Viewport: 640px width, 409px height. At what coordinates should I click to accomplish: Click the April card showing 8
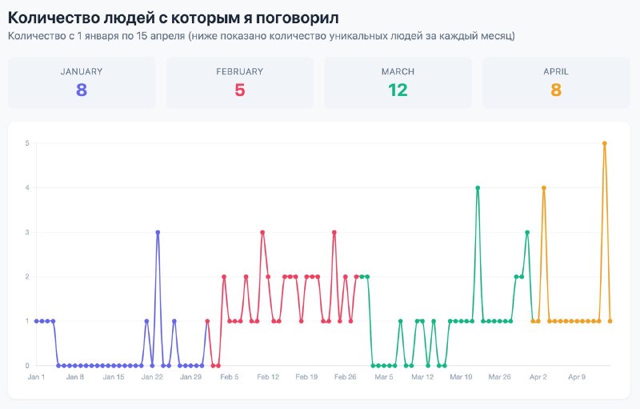[556, 83]
